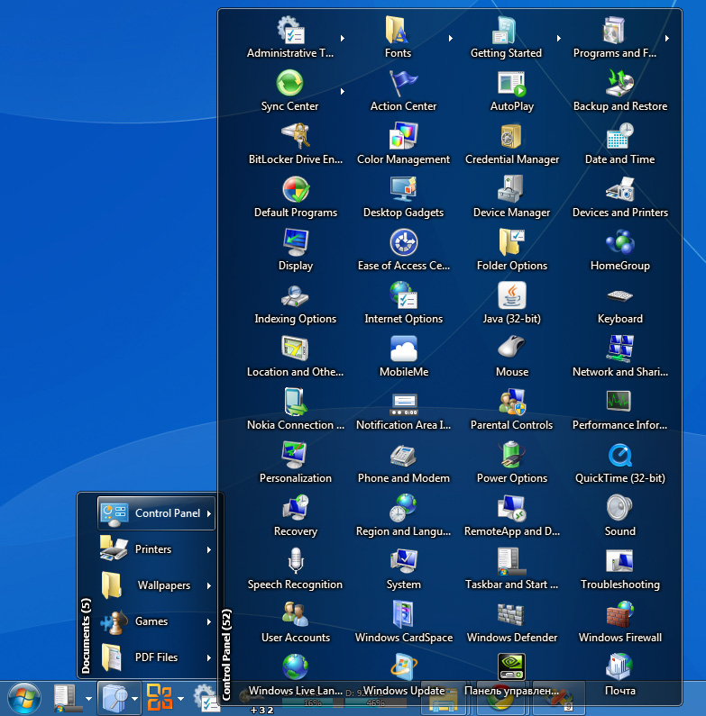Image resolution: width=706 pixels, height=716 pixels.
Task: Expand the Getting Started submenu arrow
Action: pos(559,38)
